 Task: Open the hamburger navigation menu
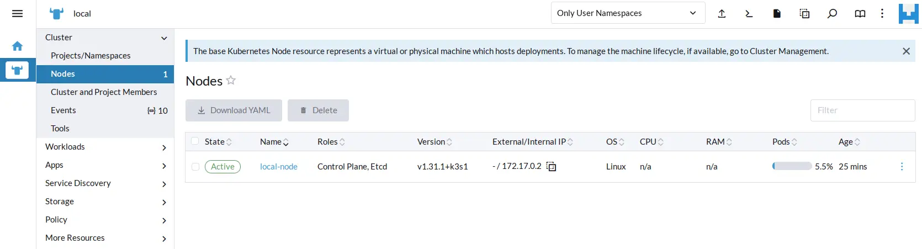click(x=18, y=14)
